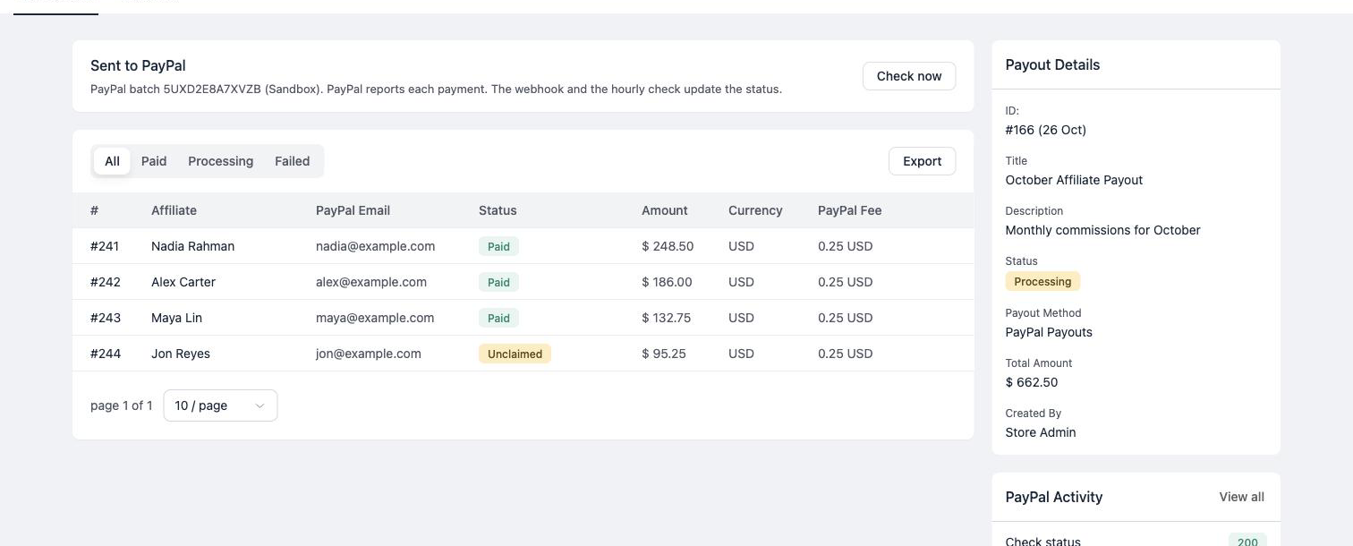Screen dimensions: 1353x546
Task: Click email jon@example.com
Action: click(368, 354)
